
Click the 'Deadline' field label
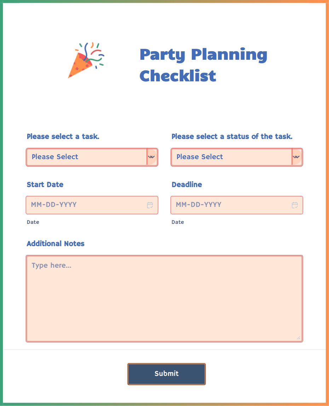click(x=187, y=184)
